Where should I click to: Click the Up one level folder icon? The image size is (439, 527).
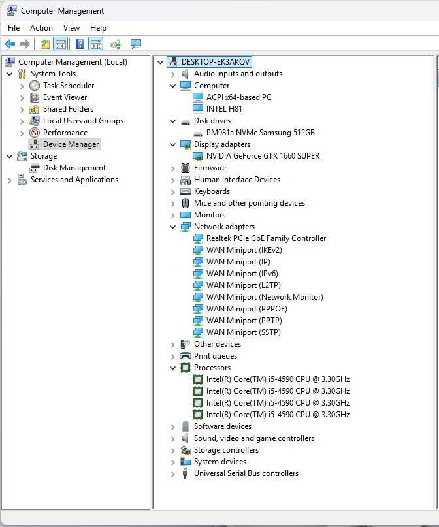pyautogui.click(x=44, y=44)
